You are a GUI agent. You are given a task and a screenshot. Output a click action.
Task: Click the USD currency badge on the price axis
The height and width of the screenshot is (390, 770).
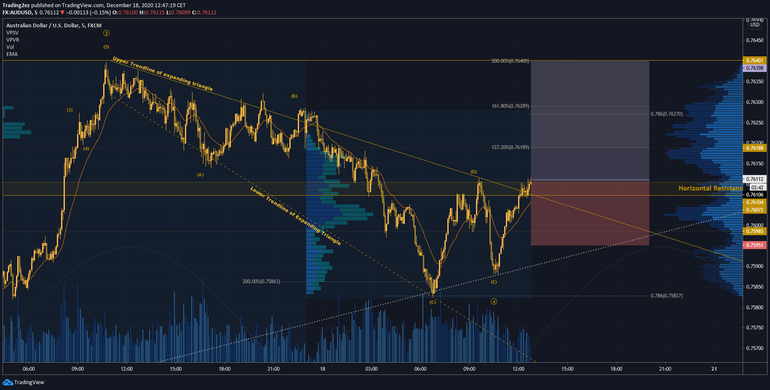coord(755,25)
